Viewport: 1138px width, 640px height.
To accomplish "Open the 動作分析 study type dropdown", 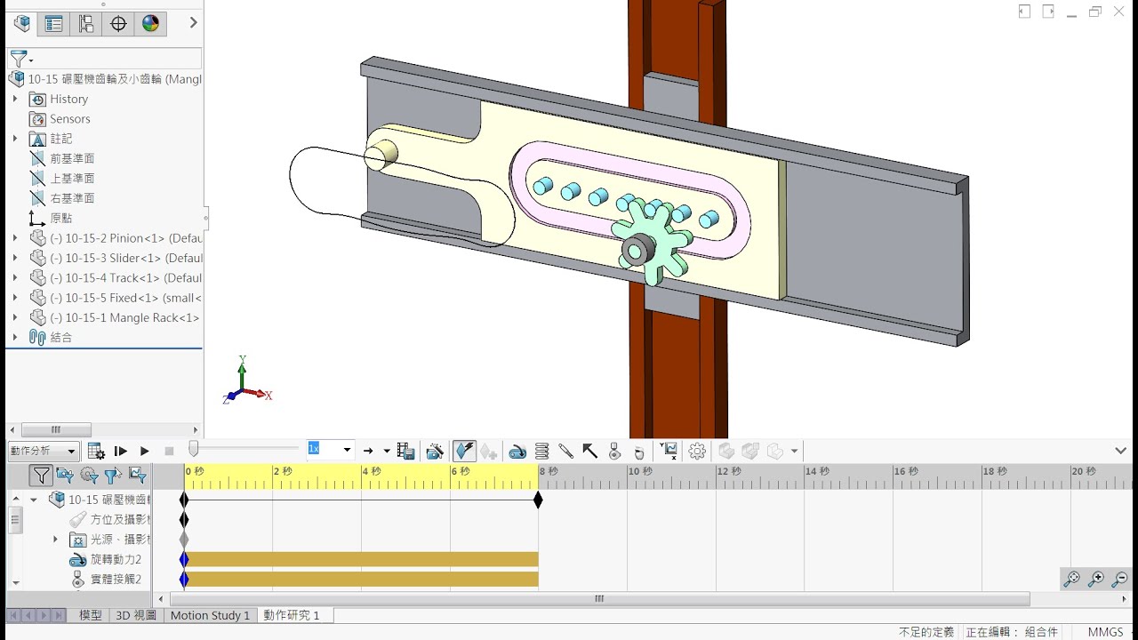I will [x=44, y=452].
